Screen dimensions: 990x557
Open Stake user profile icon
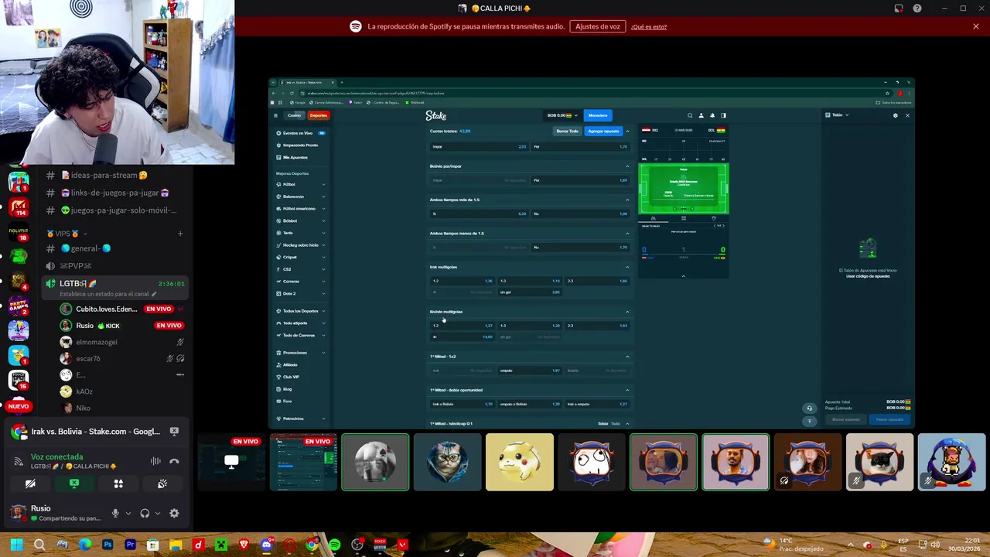(x=702, y=115)
